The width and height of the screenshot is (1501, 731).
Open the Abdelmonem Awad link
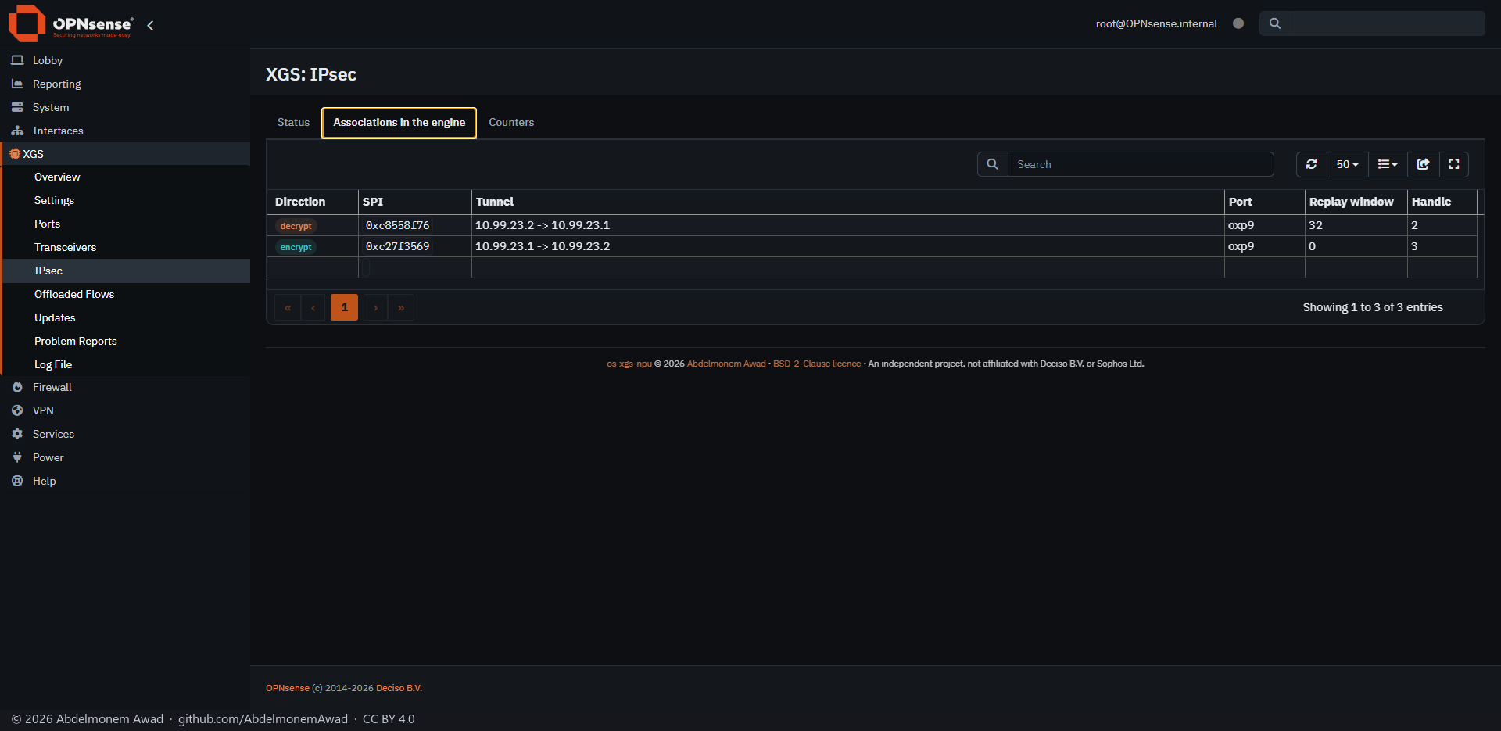tap(726, 364)
